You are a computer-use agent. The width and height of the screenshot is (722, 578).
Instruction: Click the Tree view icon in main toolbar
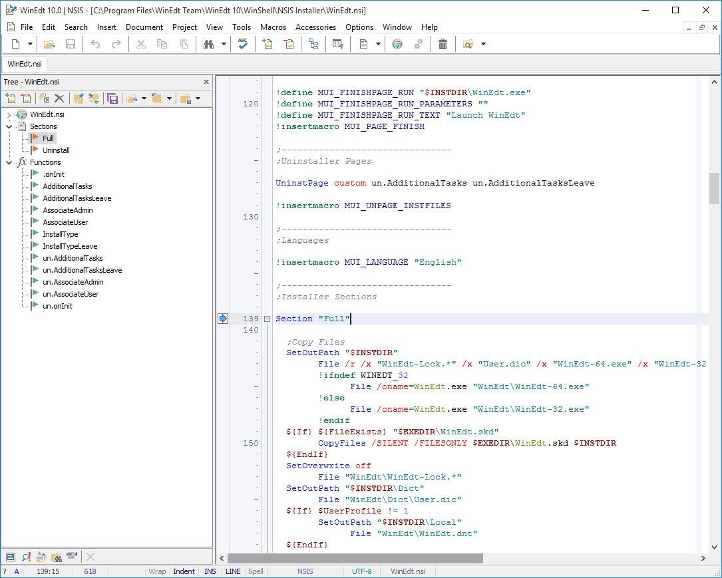313,44
